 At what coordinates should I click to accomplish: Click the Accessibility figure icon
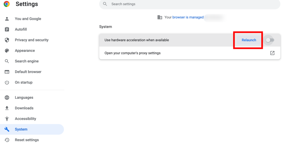coord(7,119)
